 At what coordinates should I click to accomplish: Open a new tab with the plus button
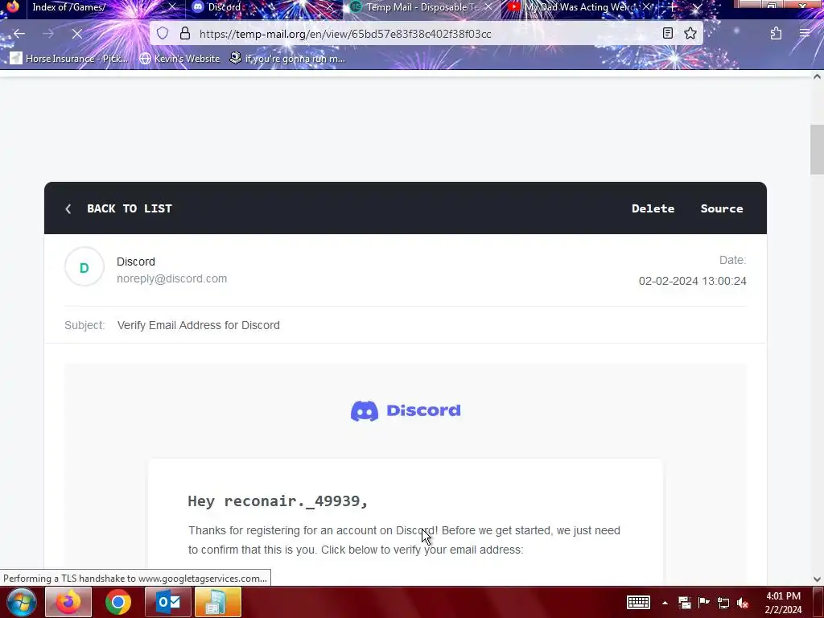[672, 7]
